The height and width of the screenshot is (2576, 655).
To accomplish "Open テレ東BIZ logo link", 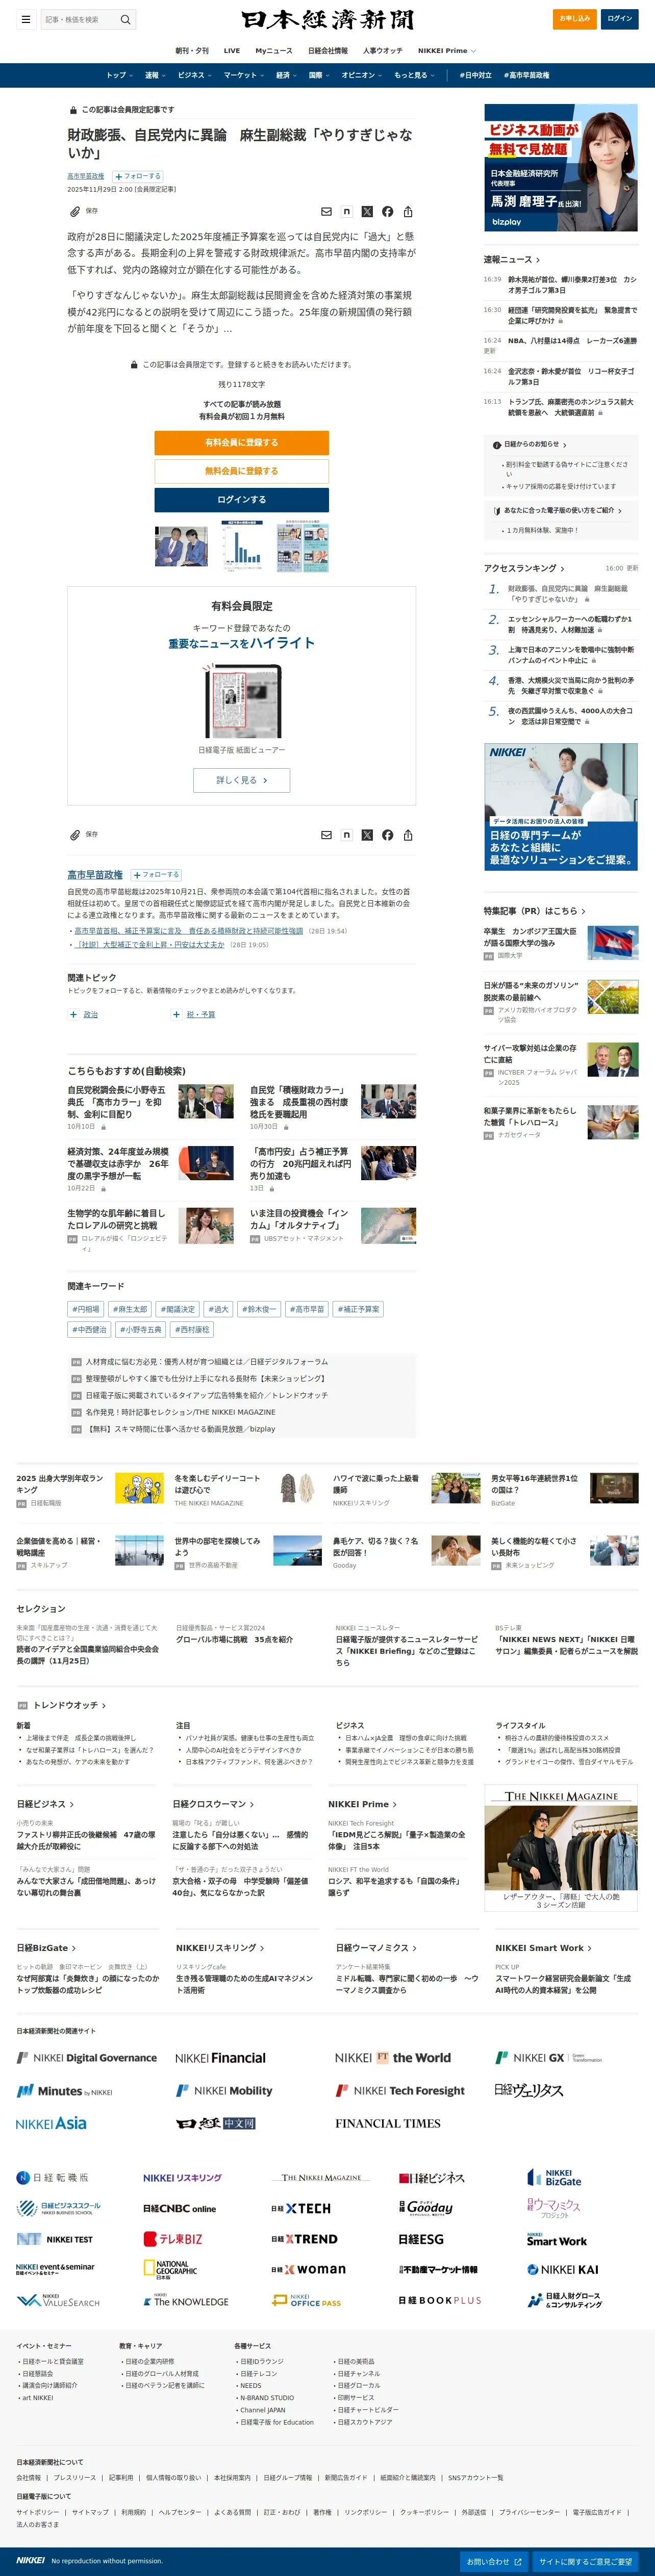I will pyautogui.click(x=173, y=2238).
